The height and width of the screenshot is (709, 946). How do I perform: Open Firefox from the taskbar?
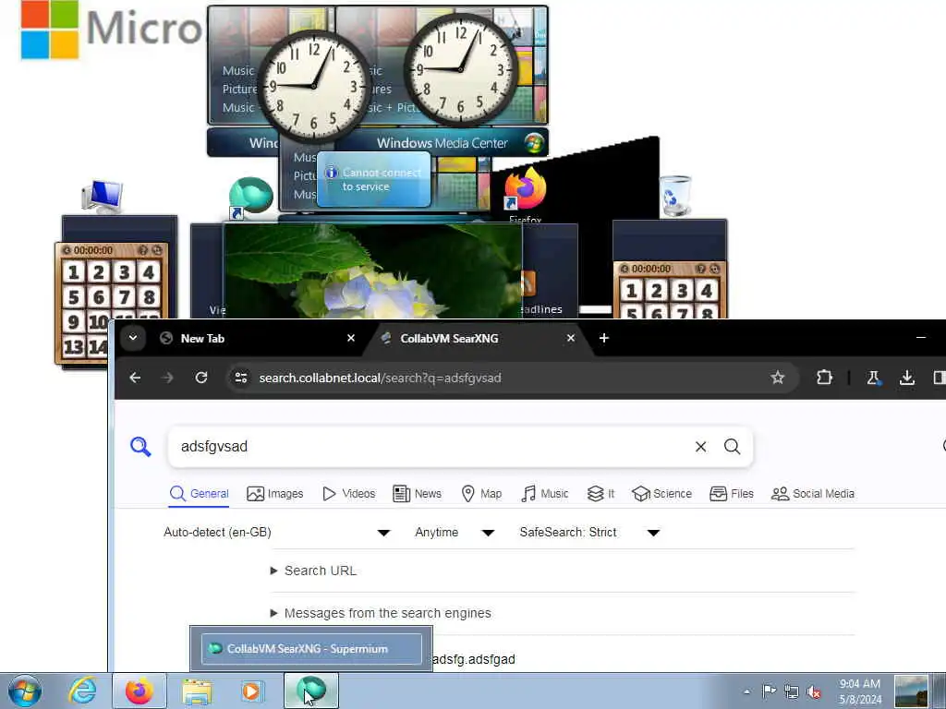coord(139,691)
